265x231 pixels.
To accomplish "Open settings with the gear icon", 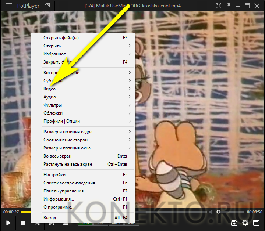I will tap(245, 223).
